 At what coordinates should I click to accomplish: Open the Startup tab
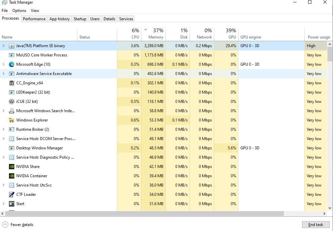pos(80,19)
